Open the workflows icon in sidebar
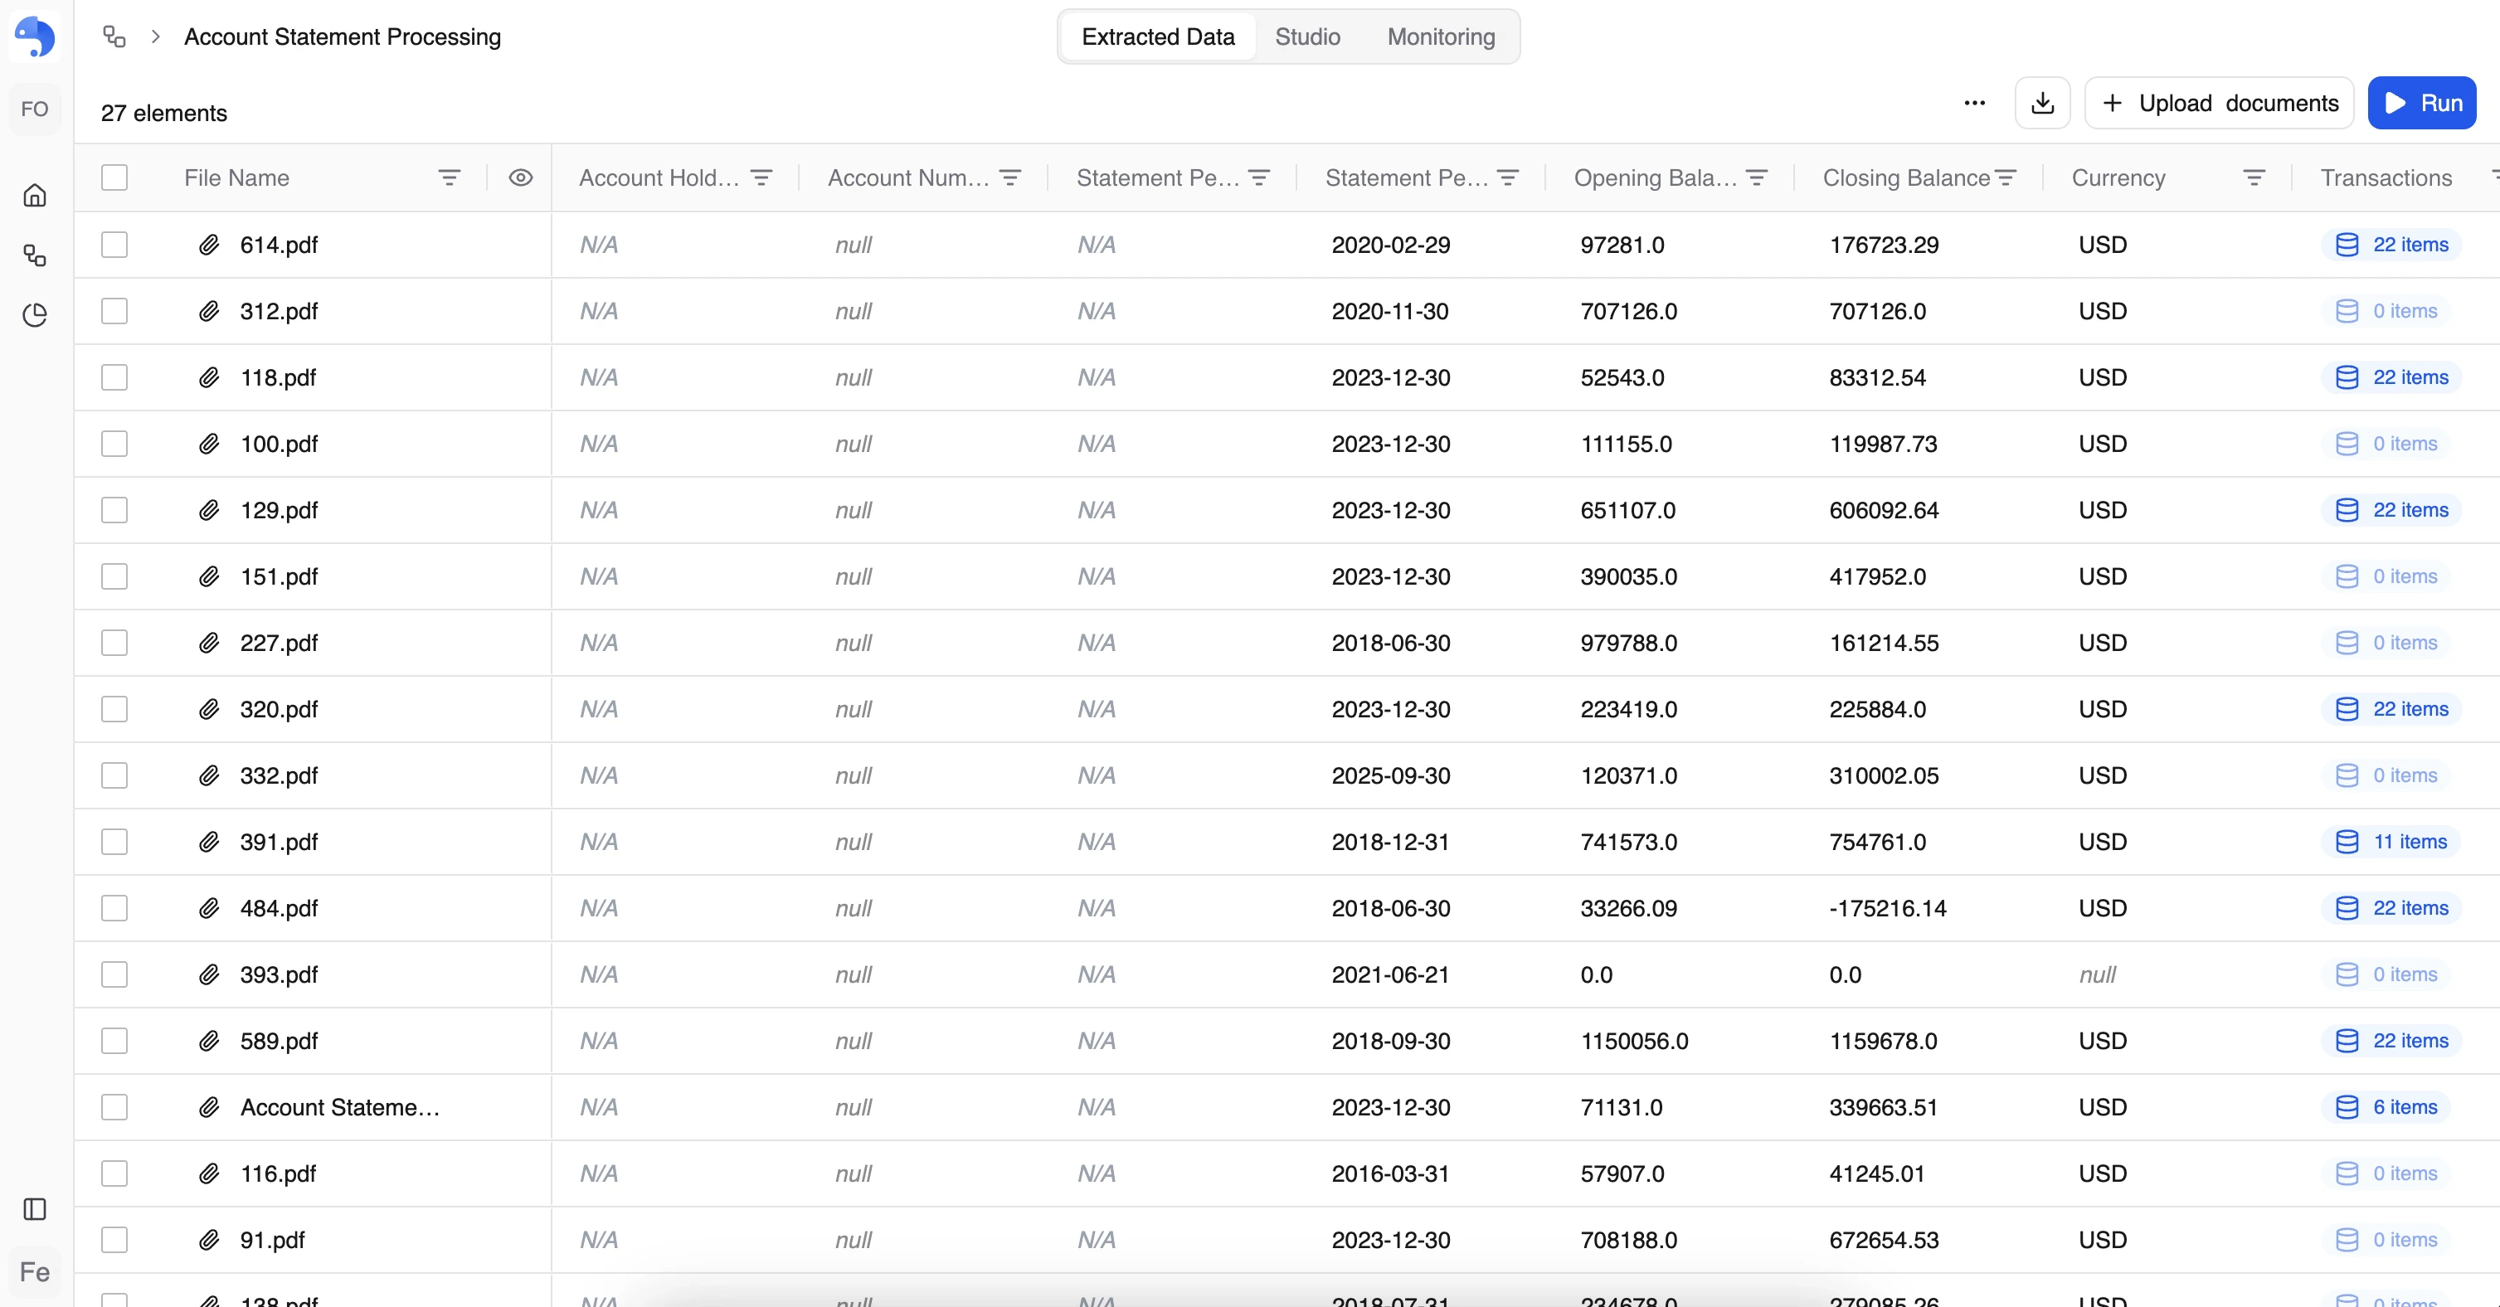This screenshot has width=2500, height=1307. [35, 255]
